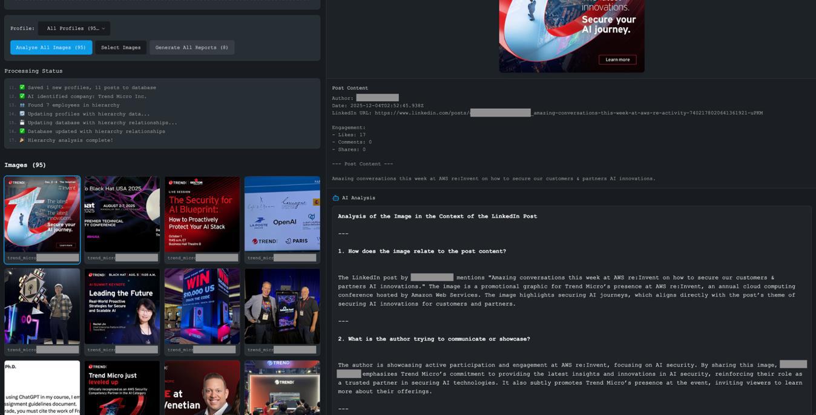Click 'Select Images' to enable image selection mode
This screenshot has width=816, height=415.
point(120,47)
